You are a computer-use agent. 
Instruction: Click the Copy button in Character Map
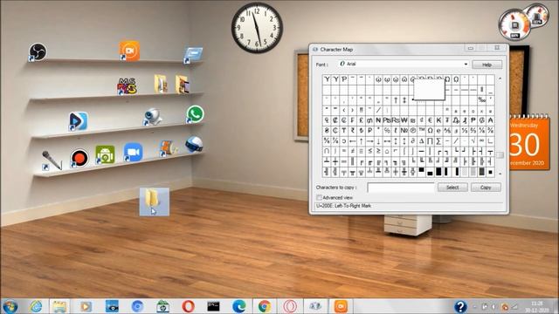click(486, 188)
